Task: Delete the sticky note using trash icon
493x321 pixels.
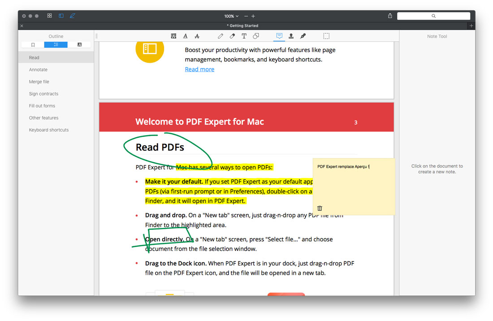Action: pos(319,208)
